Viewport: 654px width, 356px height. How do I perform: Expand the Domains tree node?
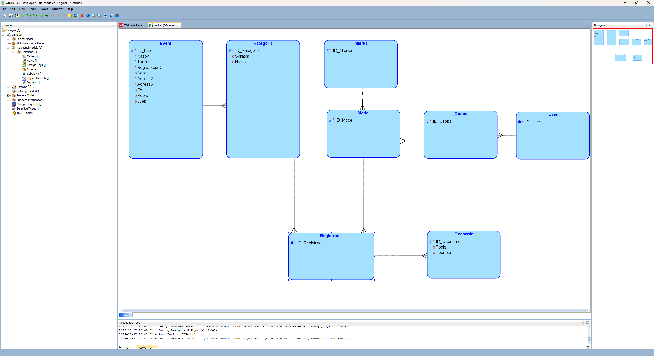click(x=8, y=87)
